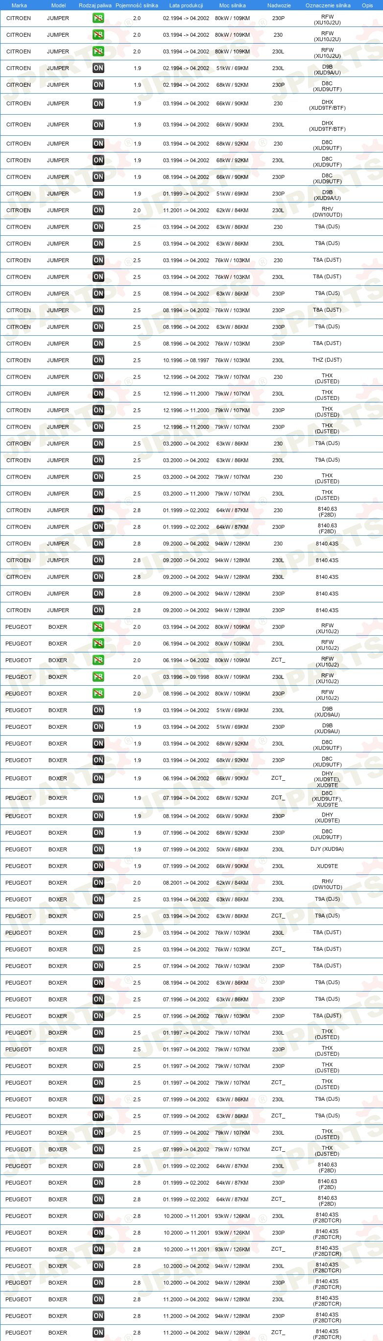
Task: Click PB icon in Peugeot 03.1996 -> 09.1998 row
Action: coord(98,677)
